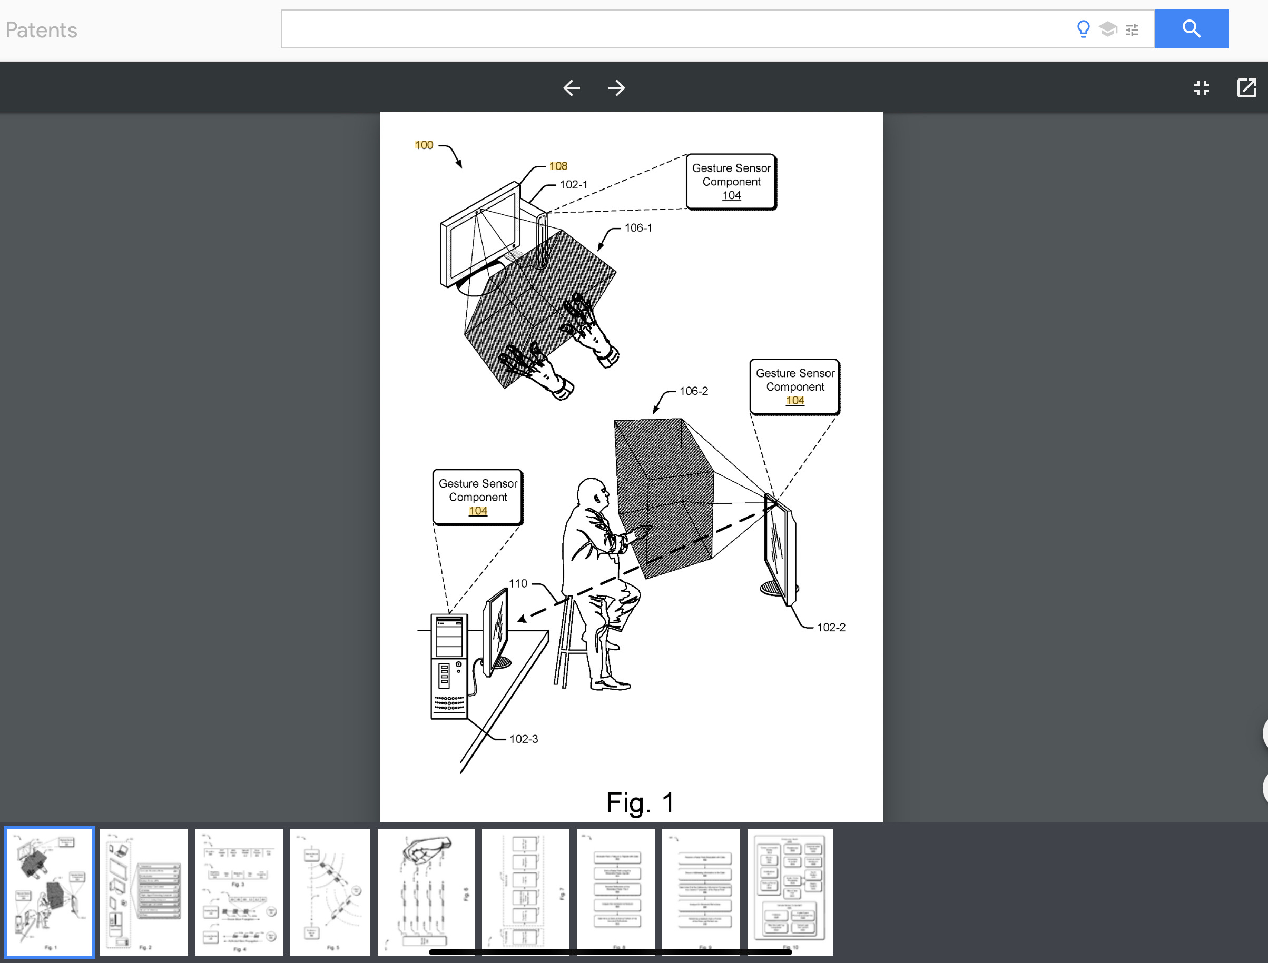This screenshot has width=1268, height=963.
Task: Select the Fig. 9 flowchart thumbnail
Action: [x=700, y=891]
